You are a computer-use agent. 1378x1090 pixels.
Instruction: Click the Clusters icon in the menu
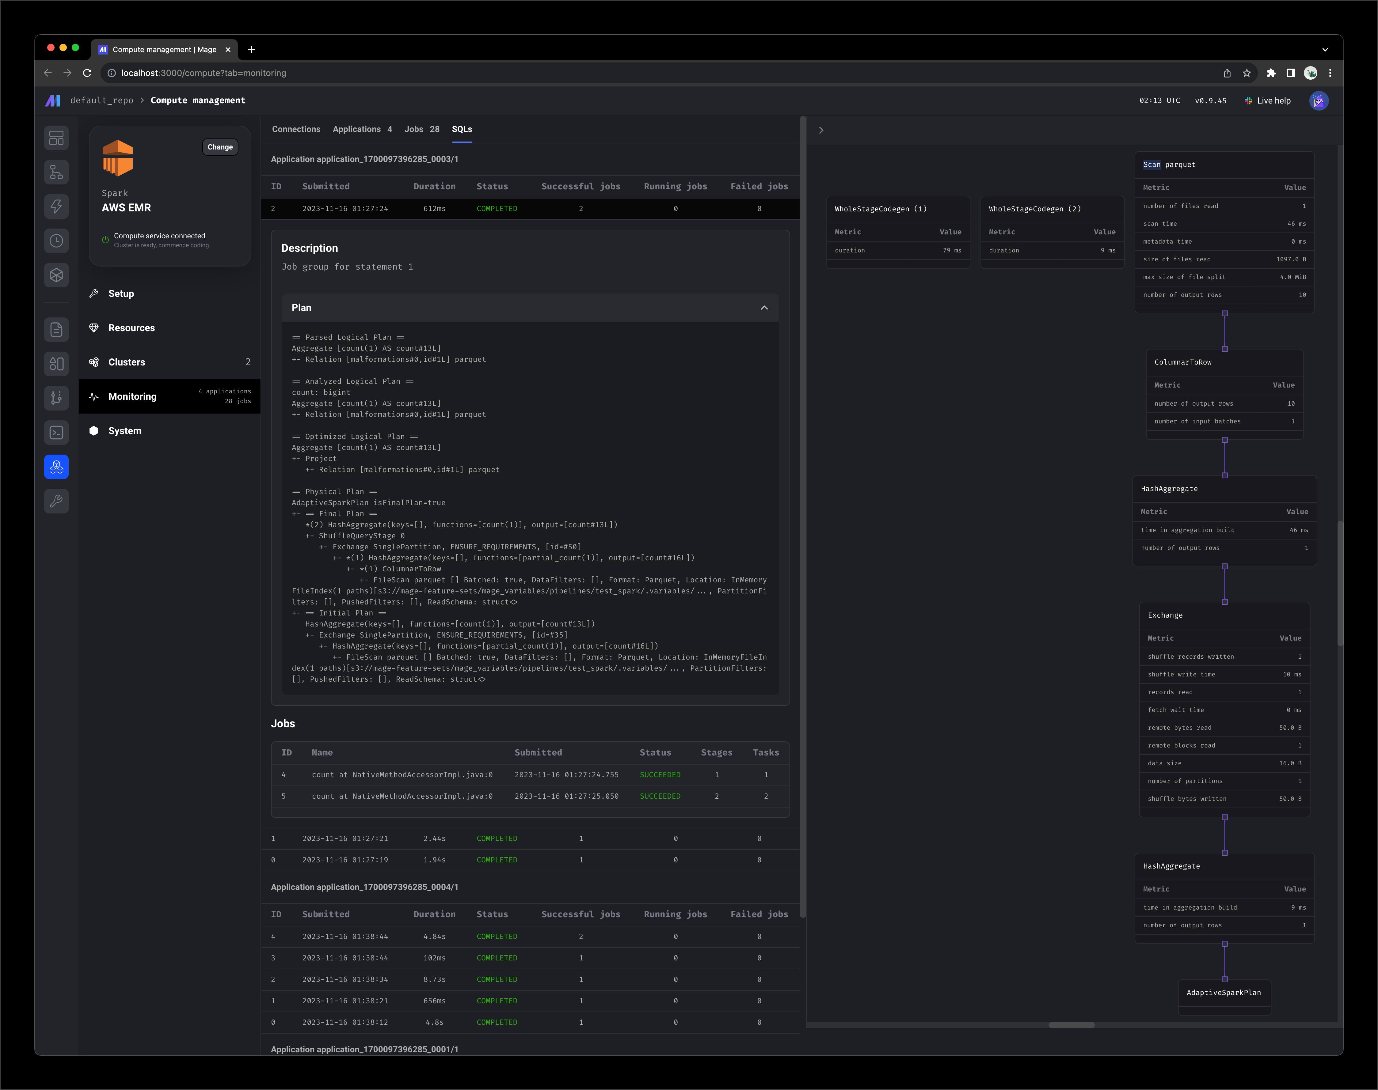tap(94, 362)
